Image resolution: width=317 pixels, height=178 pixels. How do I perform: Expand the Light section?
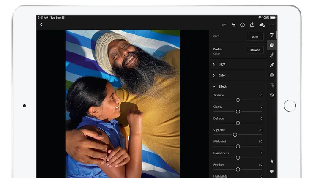[238, 64]
